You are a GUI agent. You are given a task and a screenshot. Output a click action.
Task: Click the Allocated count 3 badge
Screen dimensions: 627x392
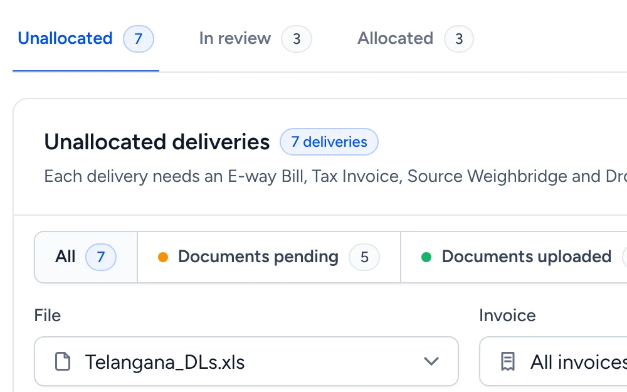coord(459,39)
